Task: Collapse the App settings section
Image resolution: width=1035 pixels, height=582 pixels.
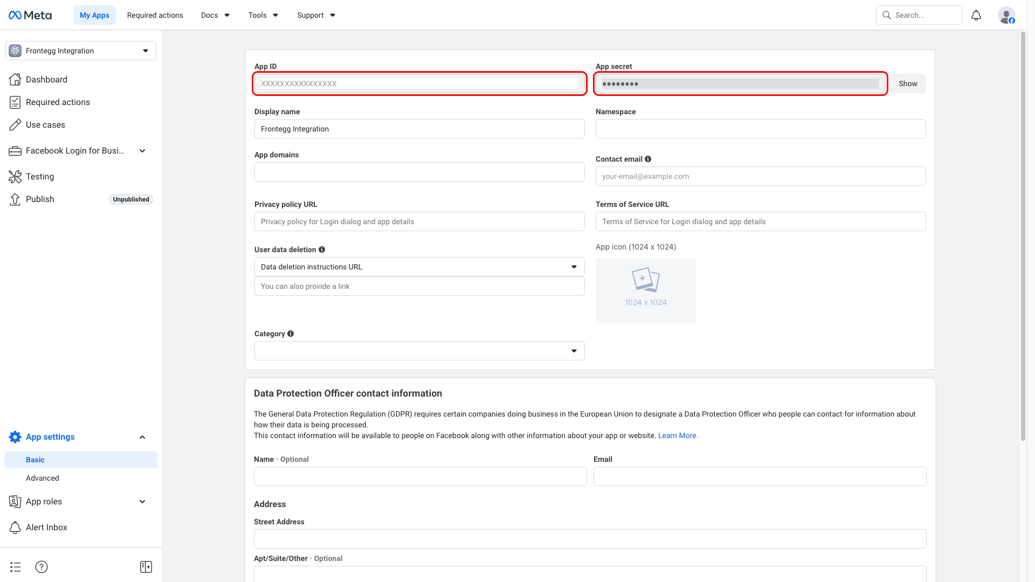Action: (142, 437)
